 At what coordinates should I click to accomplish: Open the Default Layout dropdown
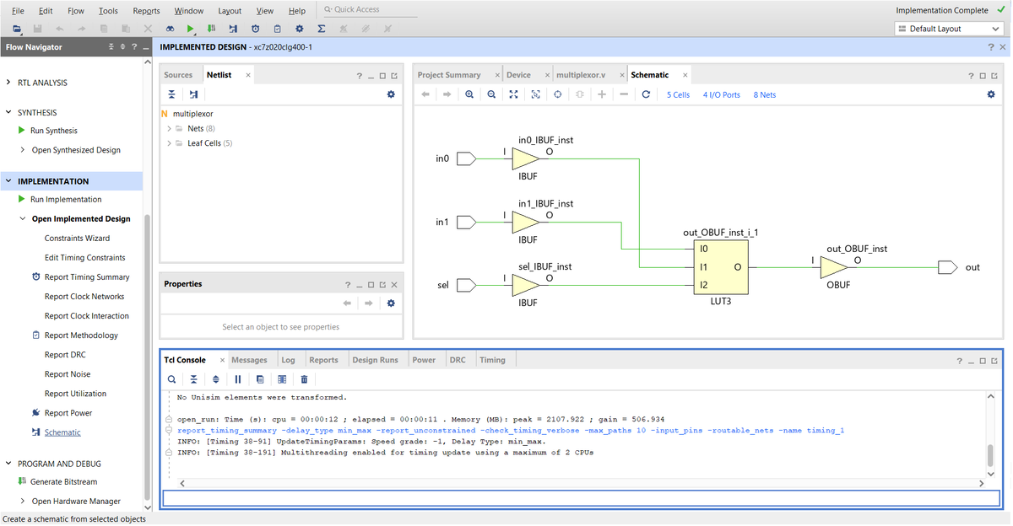(948, 29)
